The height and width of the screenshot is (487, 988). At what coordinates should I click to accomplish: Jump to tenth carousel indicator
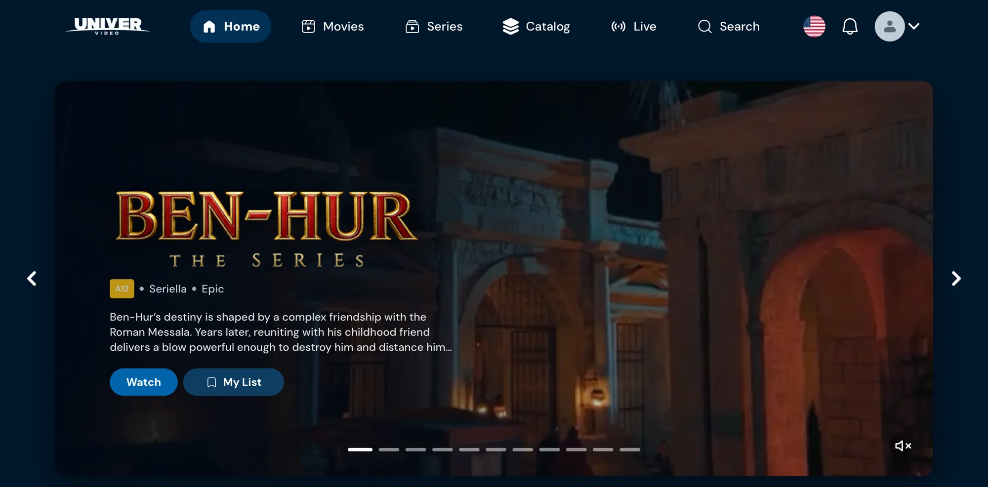tap(603, 449)
